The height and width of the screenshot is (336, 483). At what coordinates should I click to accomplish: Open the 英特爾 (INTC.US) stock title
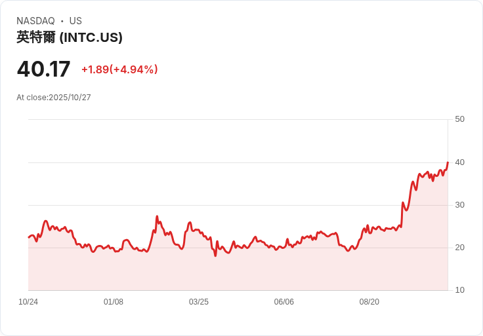pos(70,37)
